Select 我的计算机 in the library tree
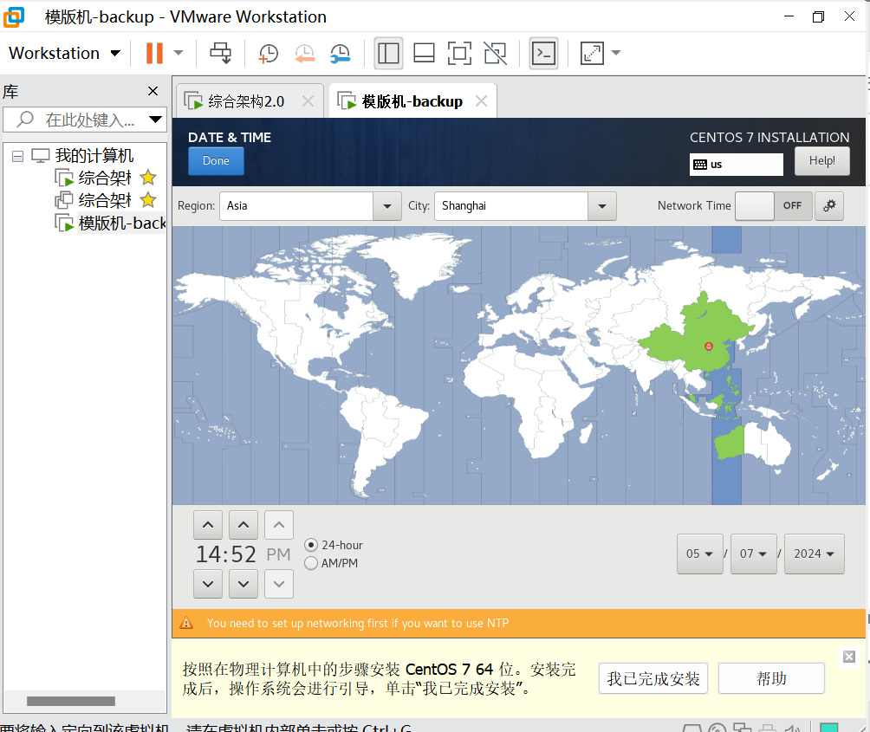Image resolution: width=870 pixels, height=732 pixels. point(94,156)
